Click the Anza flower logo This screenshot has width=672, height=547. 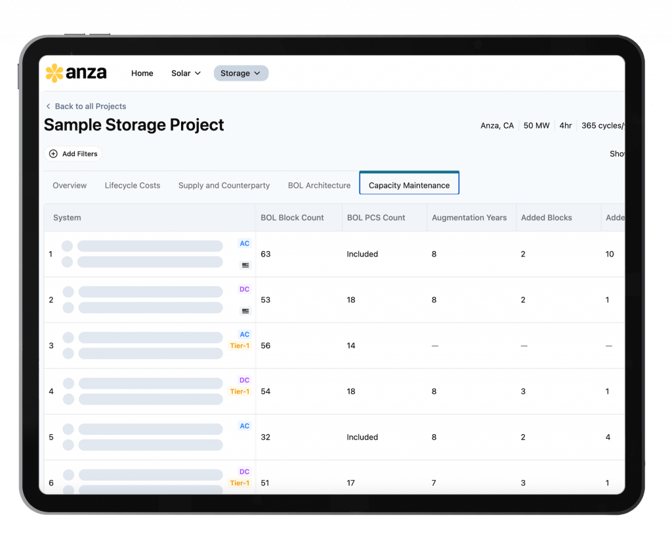pyautogui.click(x=54, y=73)
